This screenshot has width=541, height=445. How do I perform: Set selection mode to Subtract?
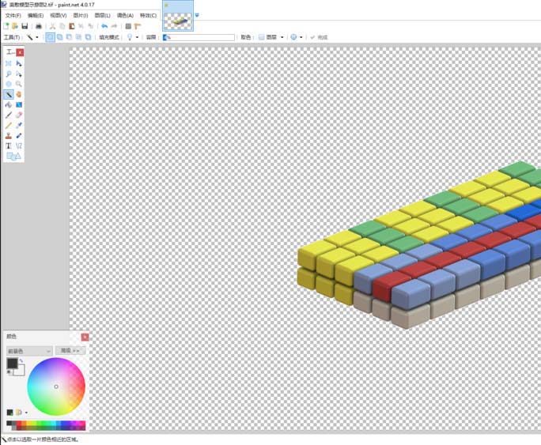click(x=70, y=37)
